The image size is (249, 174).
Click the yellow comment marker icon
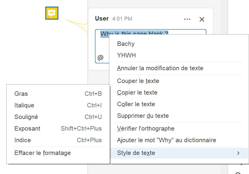[51, 13]
